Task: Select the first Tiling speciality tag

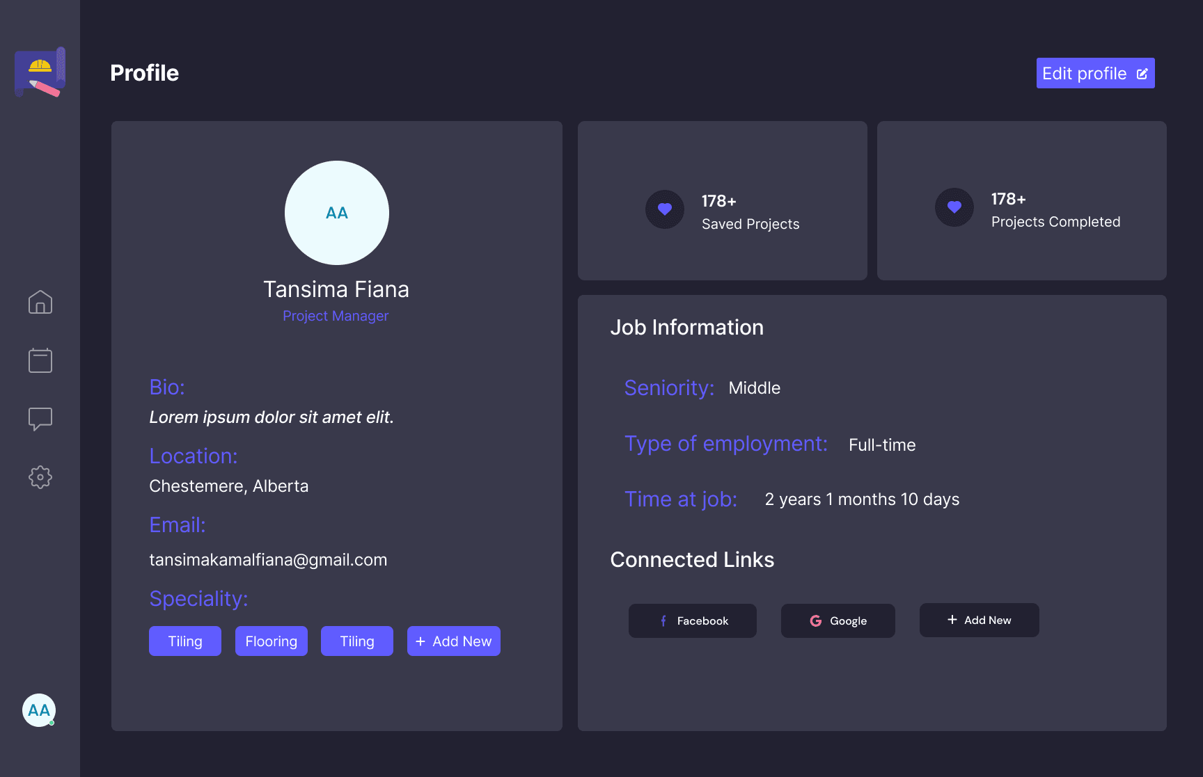Action: [185, 641]
